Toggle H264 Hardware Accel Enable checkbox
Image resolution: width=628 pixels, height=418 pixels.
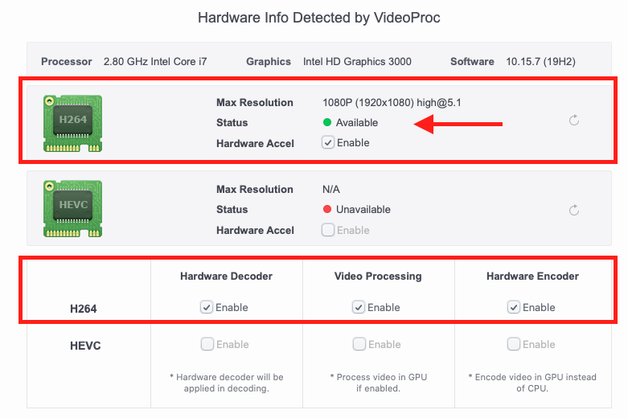[x=327, y=142]
